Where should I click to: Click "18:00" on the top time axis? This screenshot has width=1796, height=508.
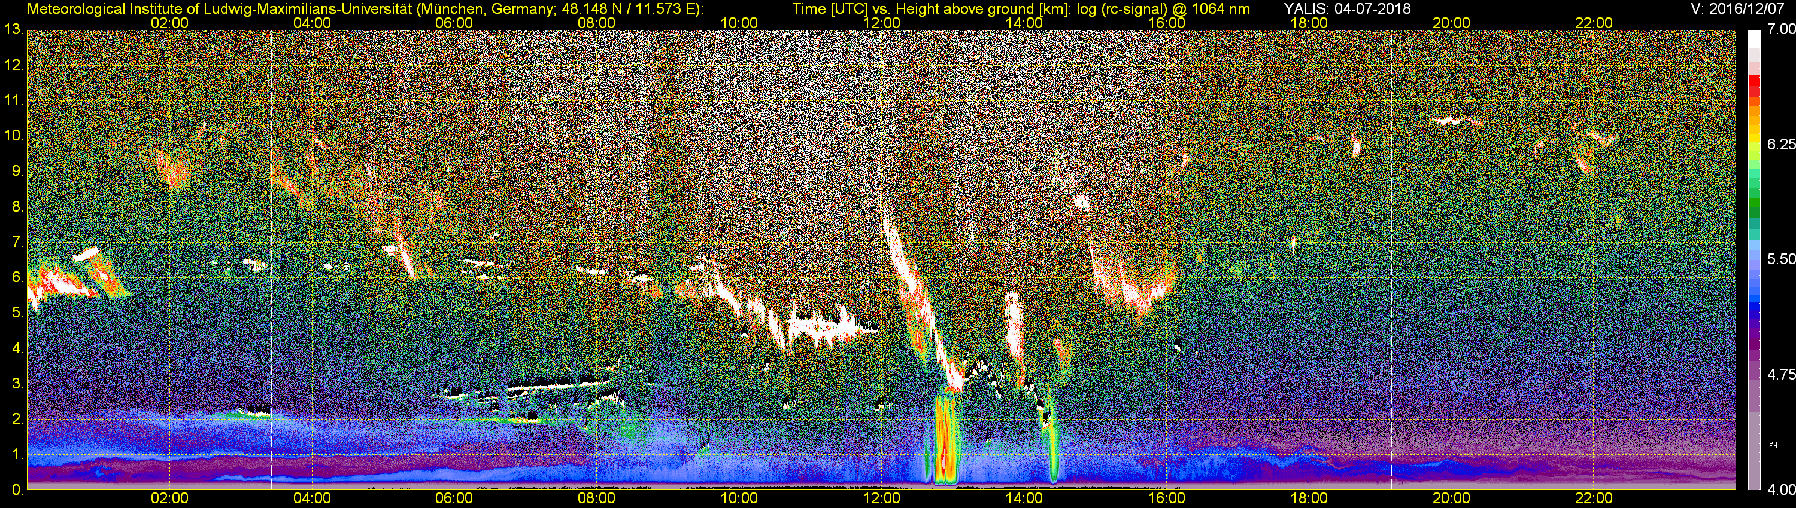(x=1309, y=23)
